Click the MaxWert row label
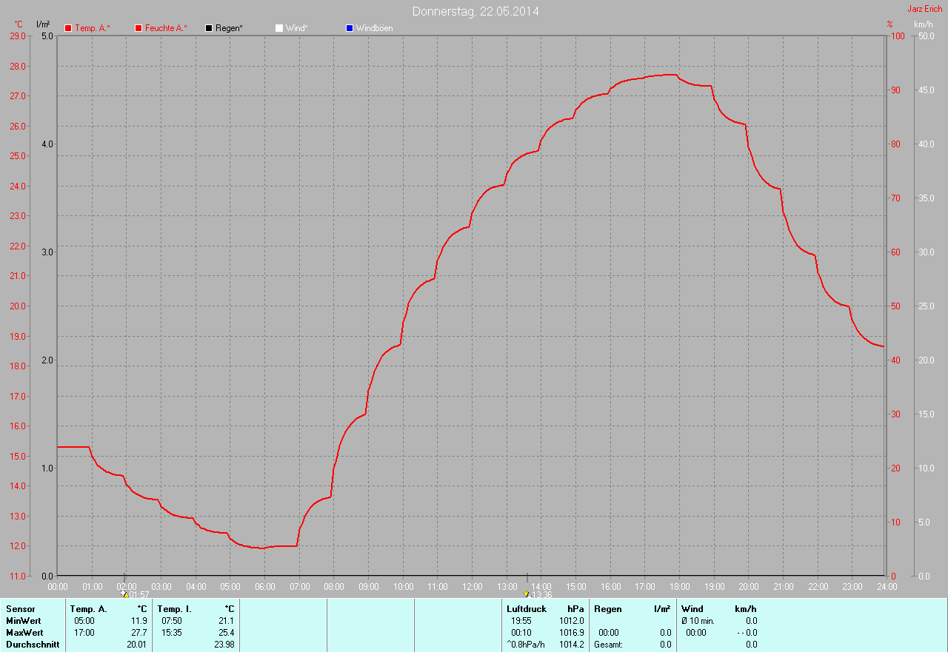948x652 pixels. click(24, 633)
